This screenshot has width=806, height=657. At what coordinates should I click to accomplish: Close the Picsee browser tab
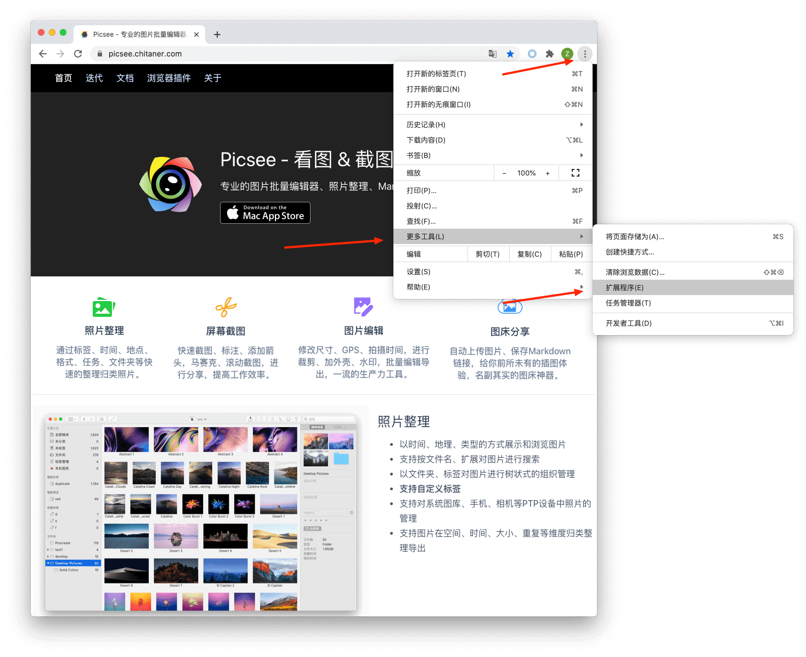196,35
